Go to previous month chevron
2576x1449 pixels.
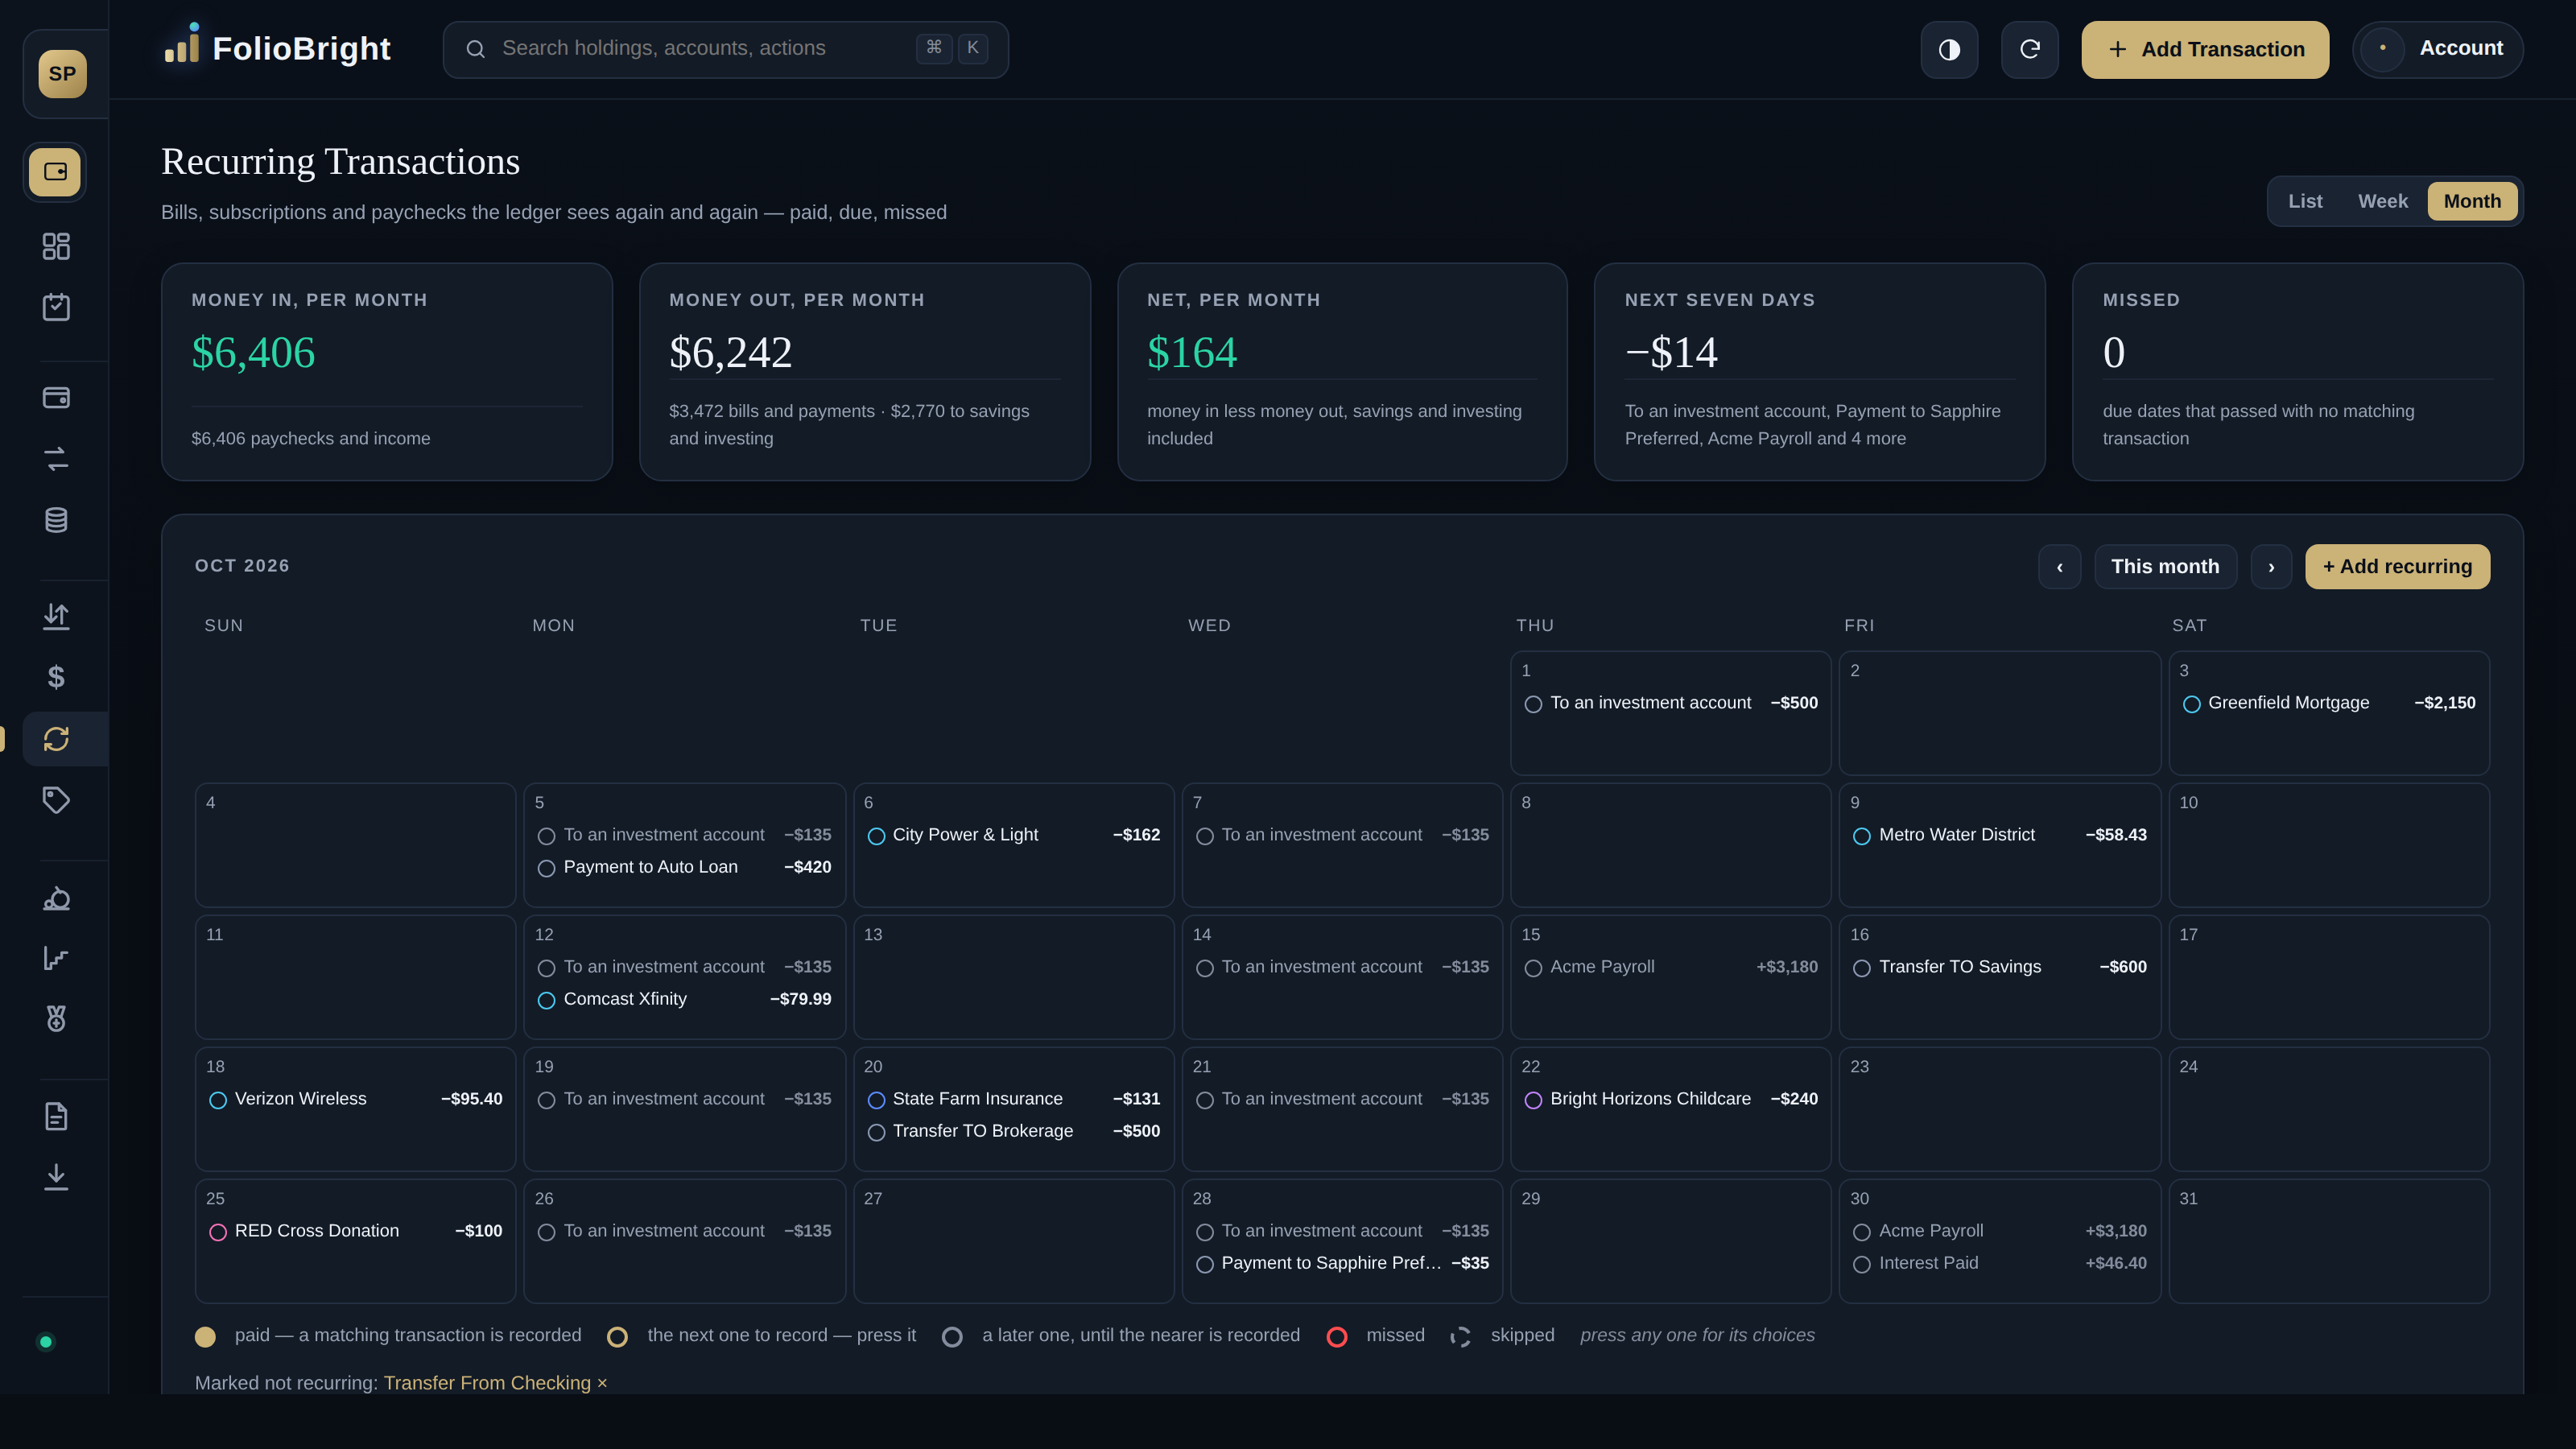tap(2059, 567)
